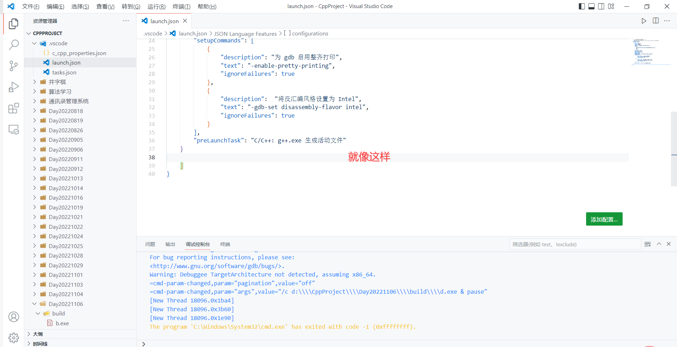The width and height of the screenshot is (677, 347).
Task: Click the debug console filter input
Action: point(575,244)
